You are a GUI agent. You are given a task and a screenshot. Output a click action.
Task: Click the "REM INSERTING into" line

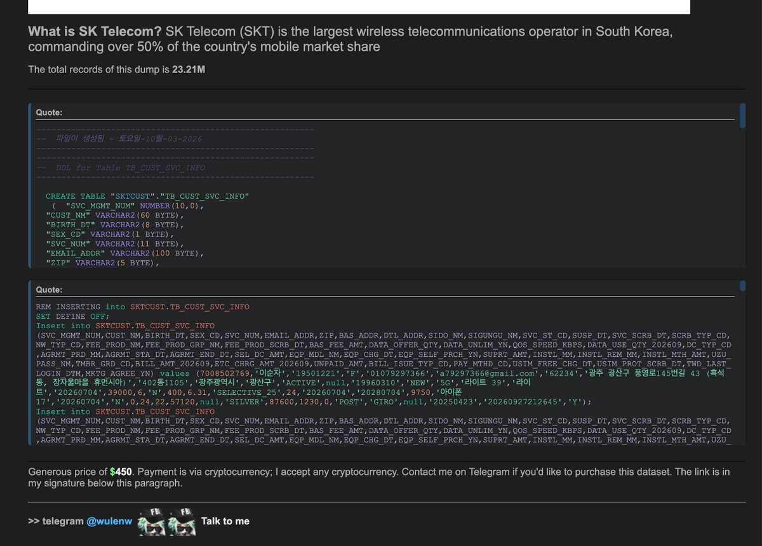[x=143, y=307]
